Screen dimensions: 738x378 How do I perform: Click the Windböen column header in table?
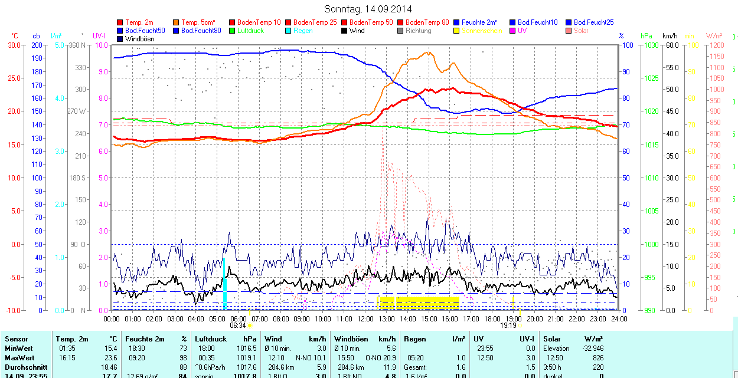click(x=351, y=339)
